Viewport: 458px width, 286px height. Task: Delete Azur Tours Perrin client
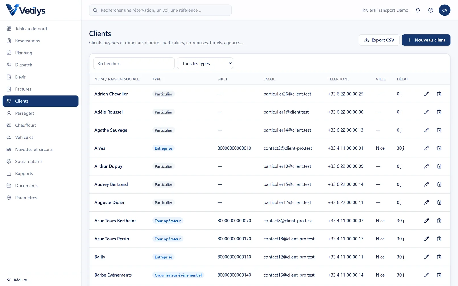(439, 239)
